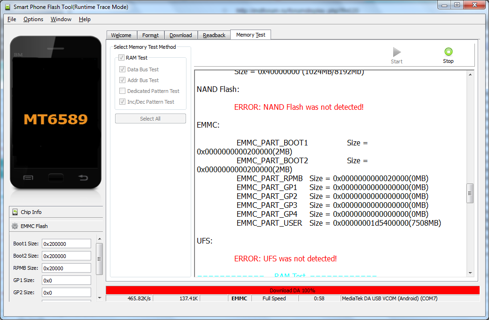Click the EMMC Flash gear icon

tap(15, 226)
